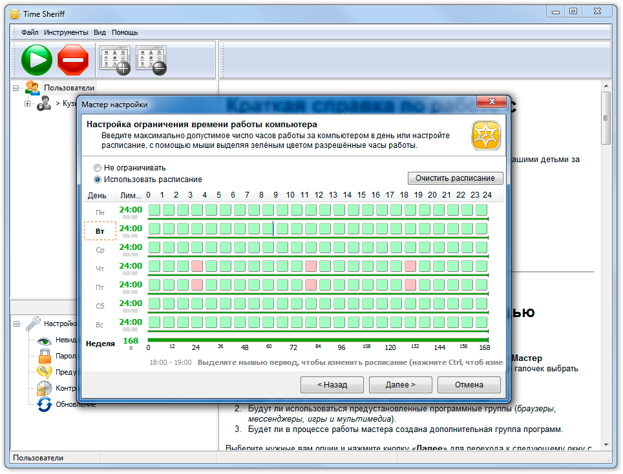The height and width of the screenshot is (474, 623).
Task: Open password settings padlock icon
Action: pyautogui.click(x=45, y=356)
